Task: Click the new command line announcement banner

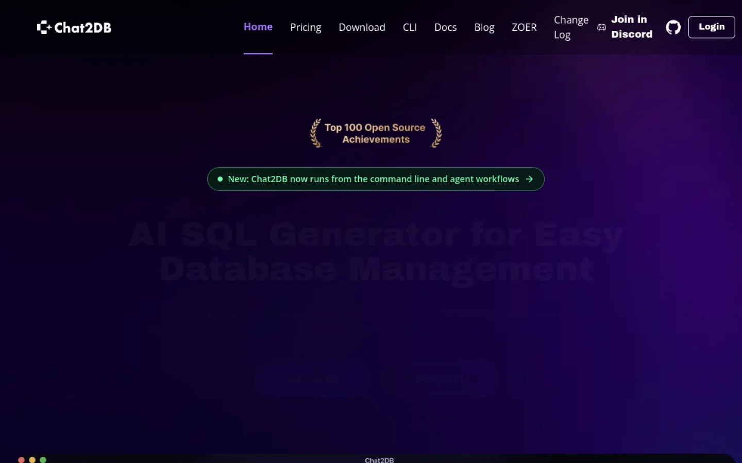Action: 376,179
